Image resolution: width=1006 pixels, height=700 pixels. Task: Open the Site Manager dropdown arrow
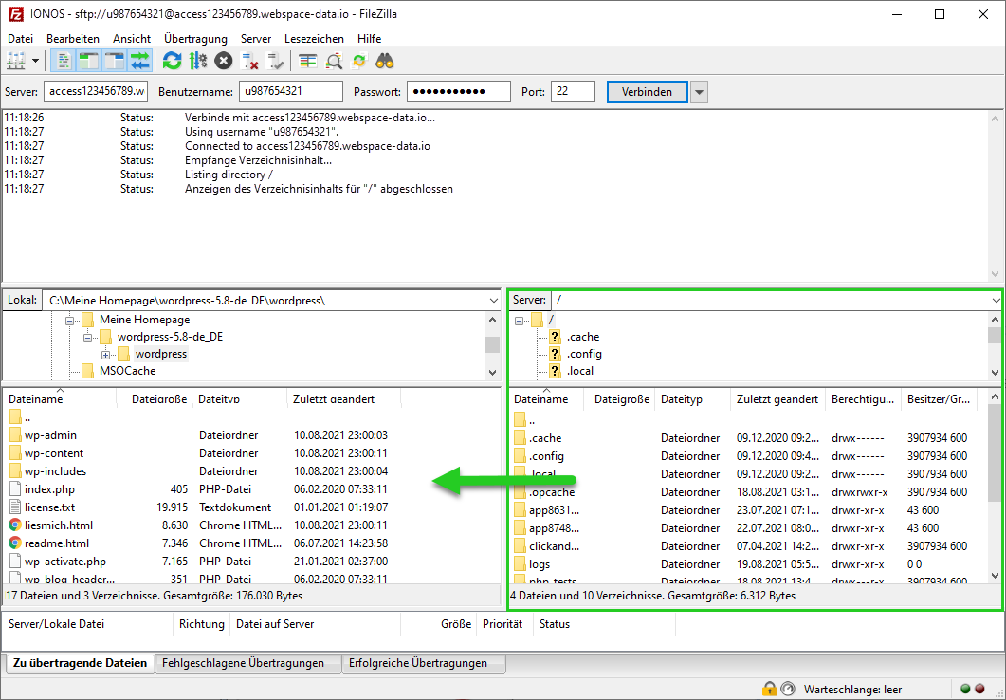pyautogui.click(x=35, y=61)
